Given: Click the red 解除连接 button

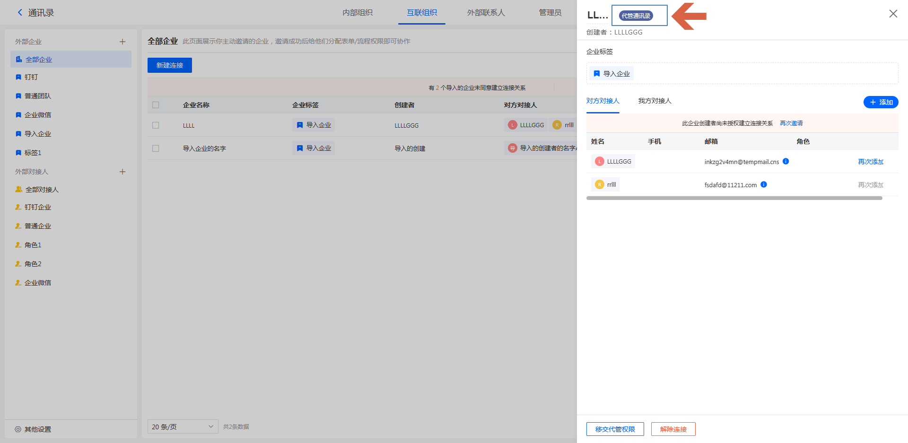Looking at the screenshot, I should [673, 429].
